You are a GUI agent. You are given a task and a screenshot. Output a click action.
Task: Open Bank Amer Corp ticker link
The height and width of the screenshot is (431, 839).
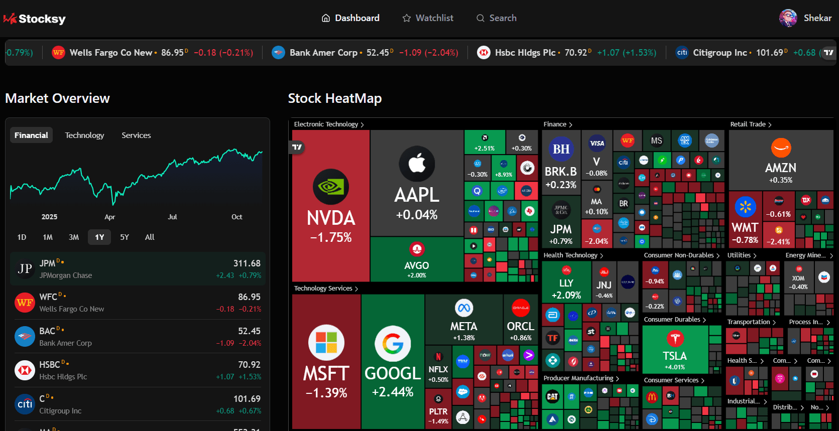click(x=365, y=53)
